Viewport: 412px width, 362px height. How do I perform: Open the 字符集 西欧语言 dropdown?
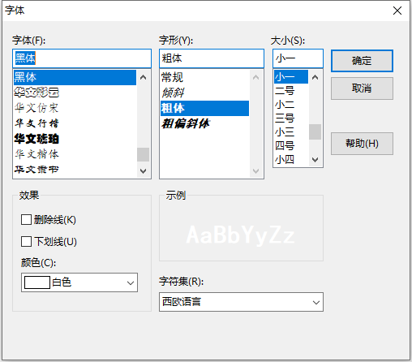coord(241,302)
